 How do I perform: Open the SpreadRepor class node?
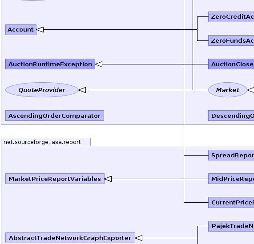tap(231, 155)
